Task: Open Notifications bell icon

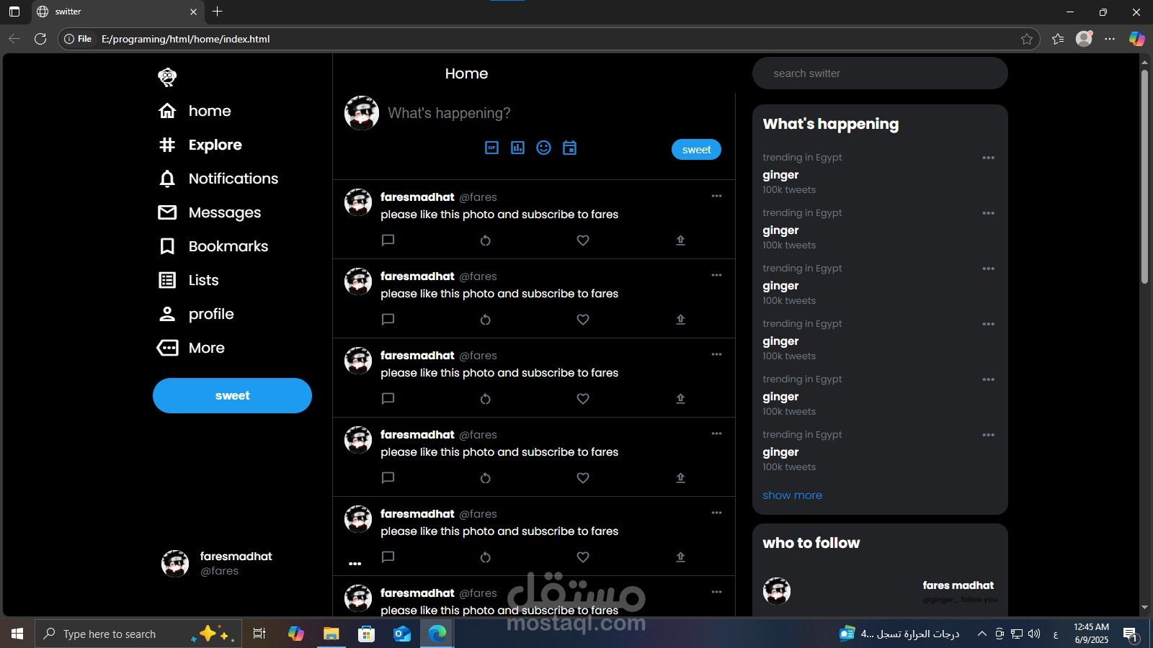Action: pyautogui.click(x=167, y=179)
